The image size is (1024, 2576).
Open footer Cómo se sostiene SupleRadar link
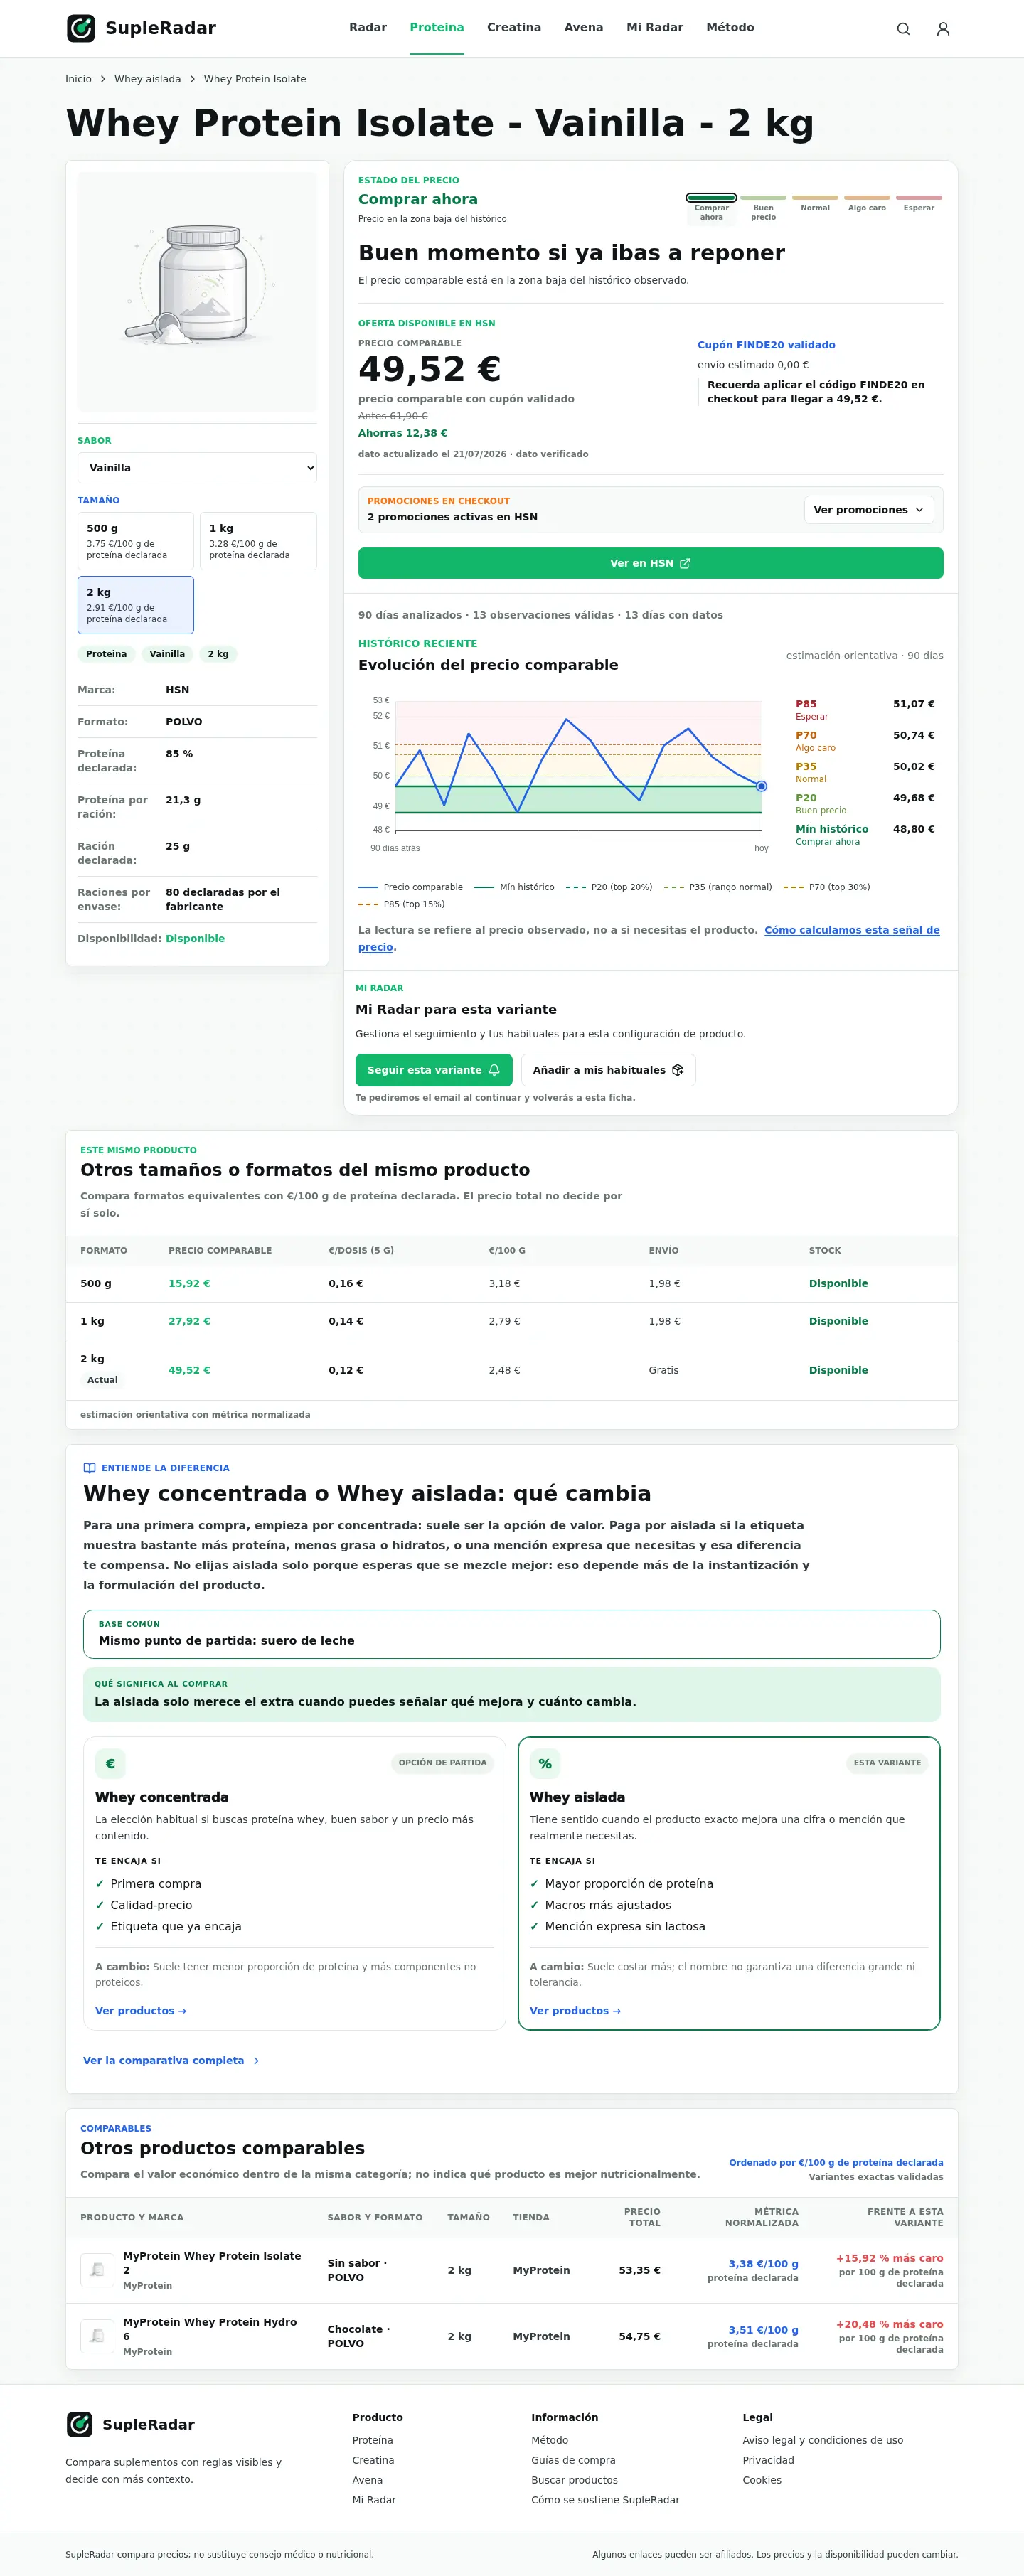pyautogui.click(x=605, y=2500)
